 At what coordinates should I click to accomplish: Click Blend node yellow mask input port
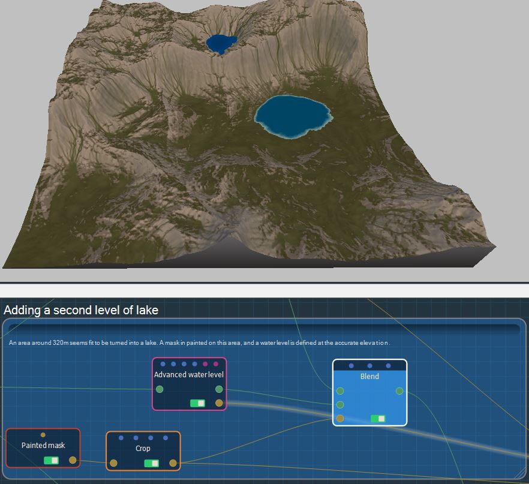click(340, 419)
